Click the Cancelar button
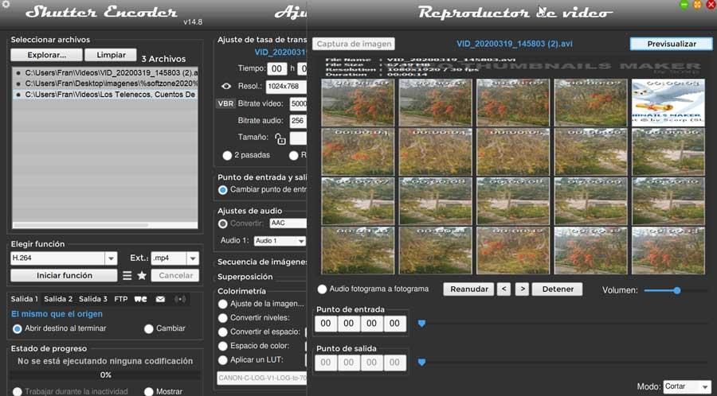Image resolution: width=717 pixels, height=396 pixels. click(175, 276)
